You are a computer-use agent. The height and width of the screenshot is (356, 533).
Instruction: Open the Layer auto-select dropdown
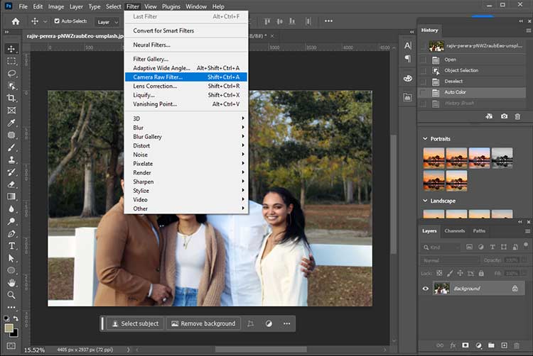(107, 22)
